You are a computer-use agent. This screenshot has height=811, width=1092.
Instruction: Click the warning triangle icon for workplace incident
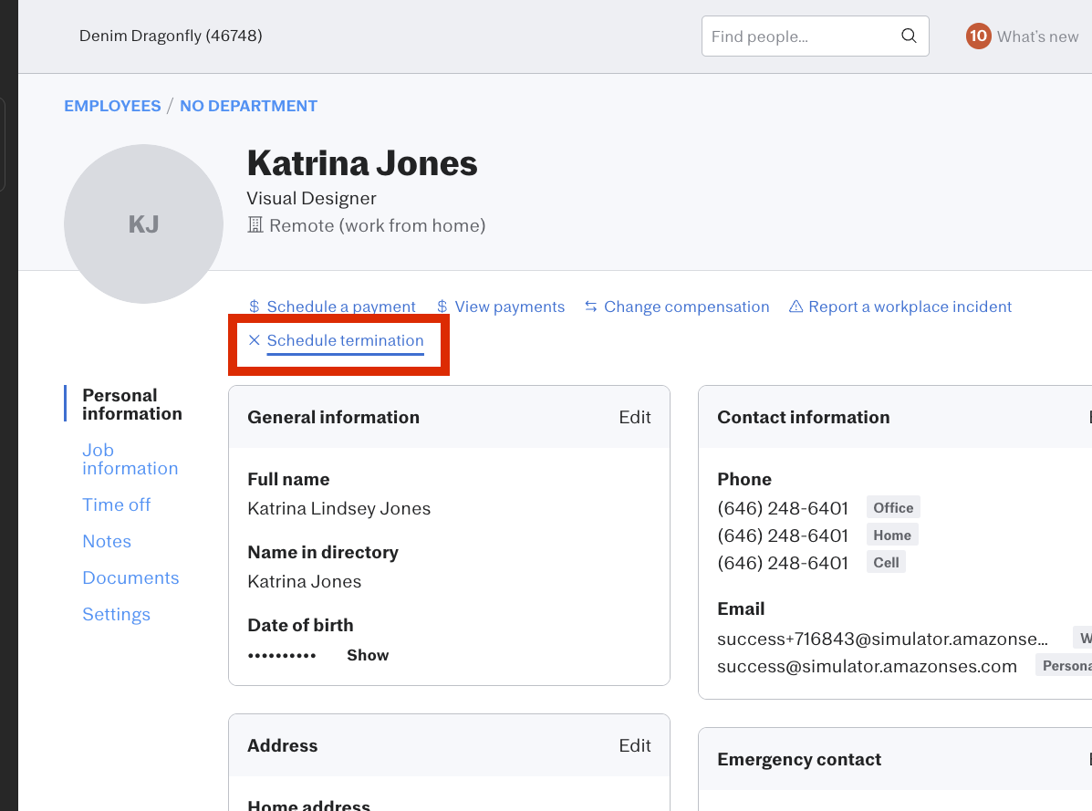(x=796, y=307)
